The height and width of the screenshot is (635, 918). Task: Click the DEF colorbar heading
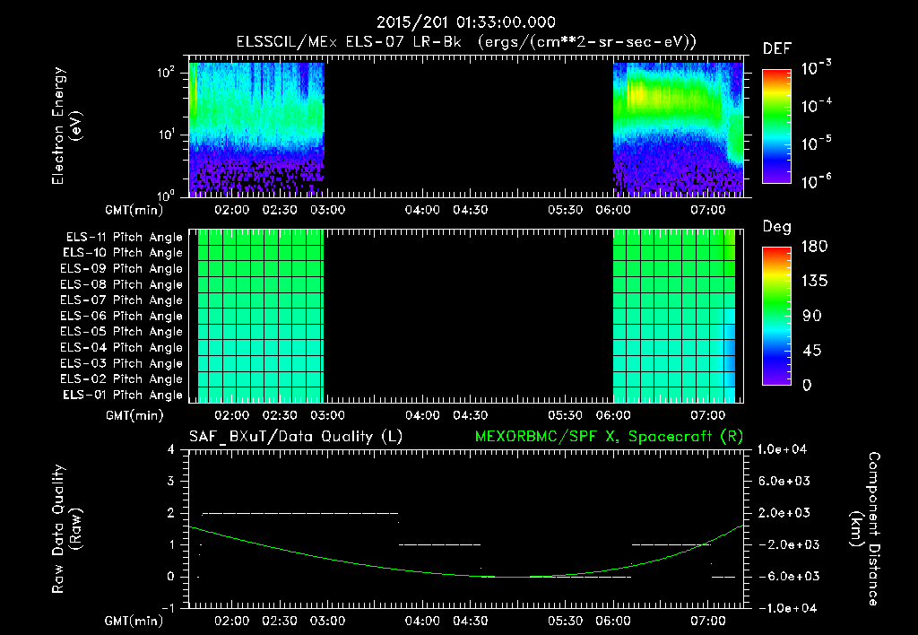[x=777, y=49]
